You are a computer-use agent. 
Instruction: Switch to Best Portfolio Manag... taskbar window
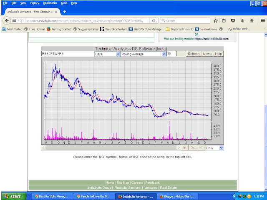coord(52,196)
